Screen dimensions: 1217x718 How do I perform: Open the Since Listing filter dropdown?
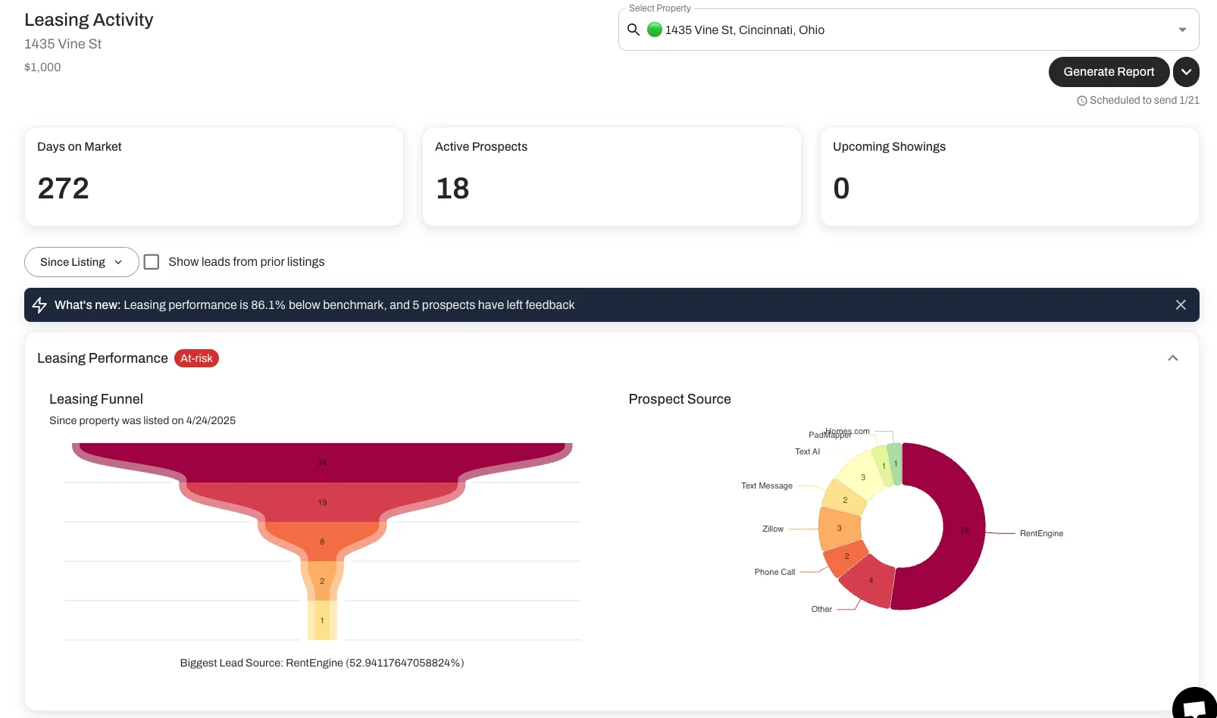[81, 262]
